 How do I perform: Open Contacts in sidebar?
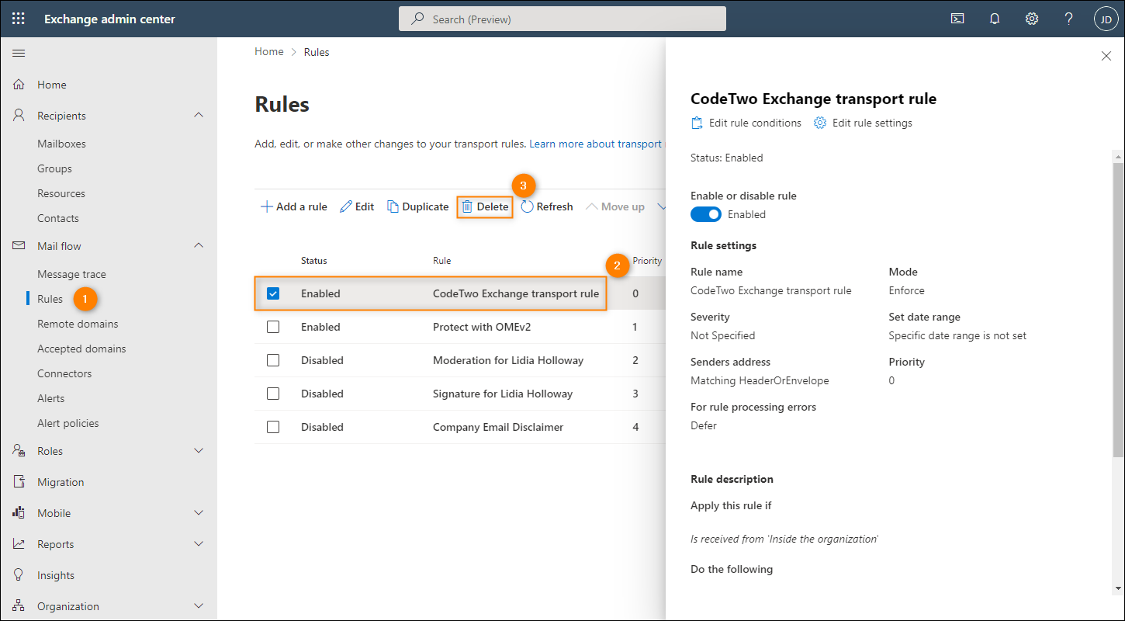point(58,218)
